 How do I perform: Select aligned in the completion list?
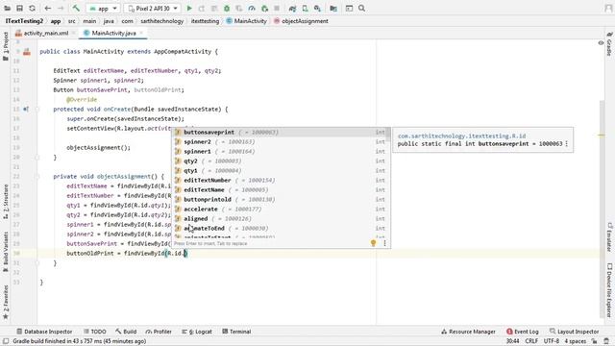point(280,219)
